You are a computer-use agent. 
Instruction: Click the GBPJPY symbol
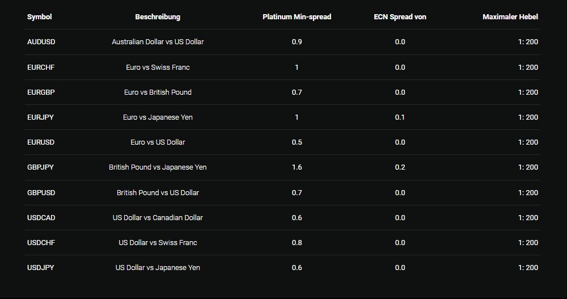[x=40, y=167]
